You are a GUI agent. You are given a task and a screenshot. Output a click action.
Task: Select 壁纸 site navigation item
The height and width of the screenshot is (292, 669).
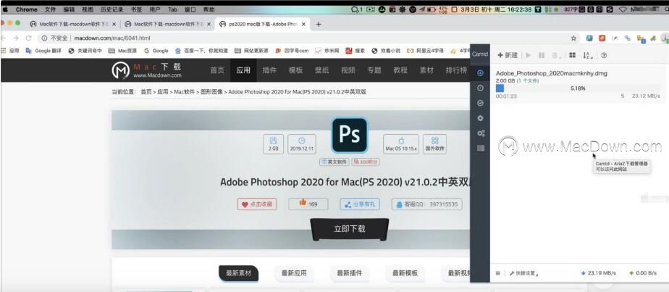pos(321,70)
